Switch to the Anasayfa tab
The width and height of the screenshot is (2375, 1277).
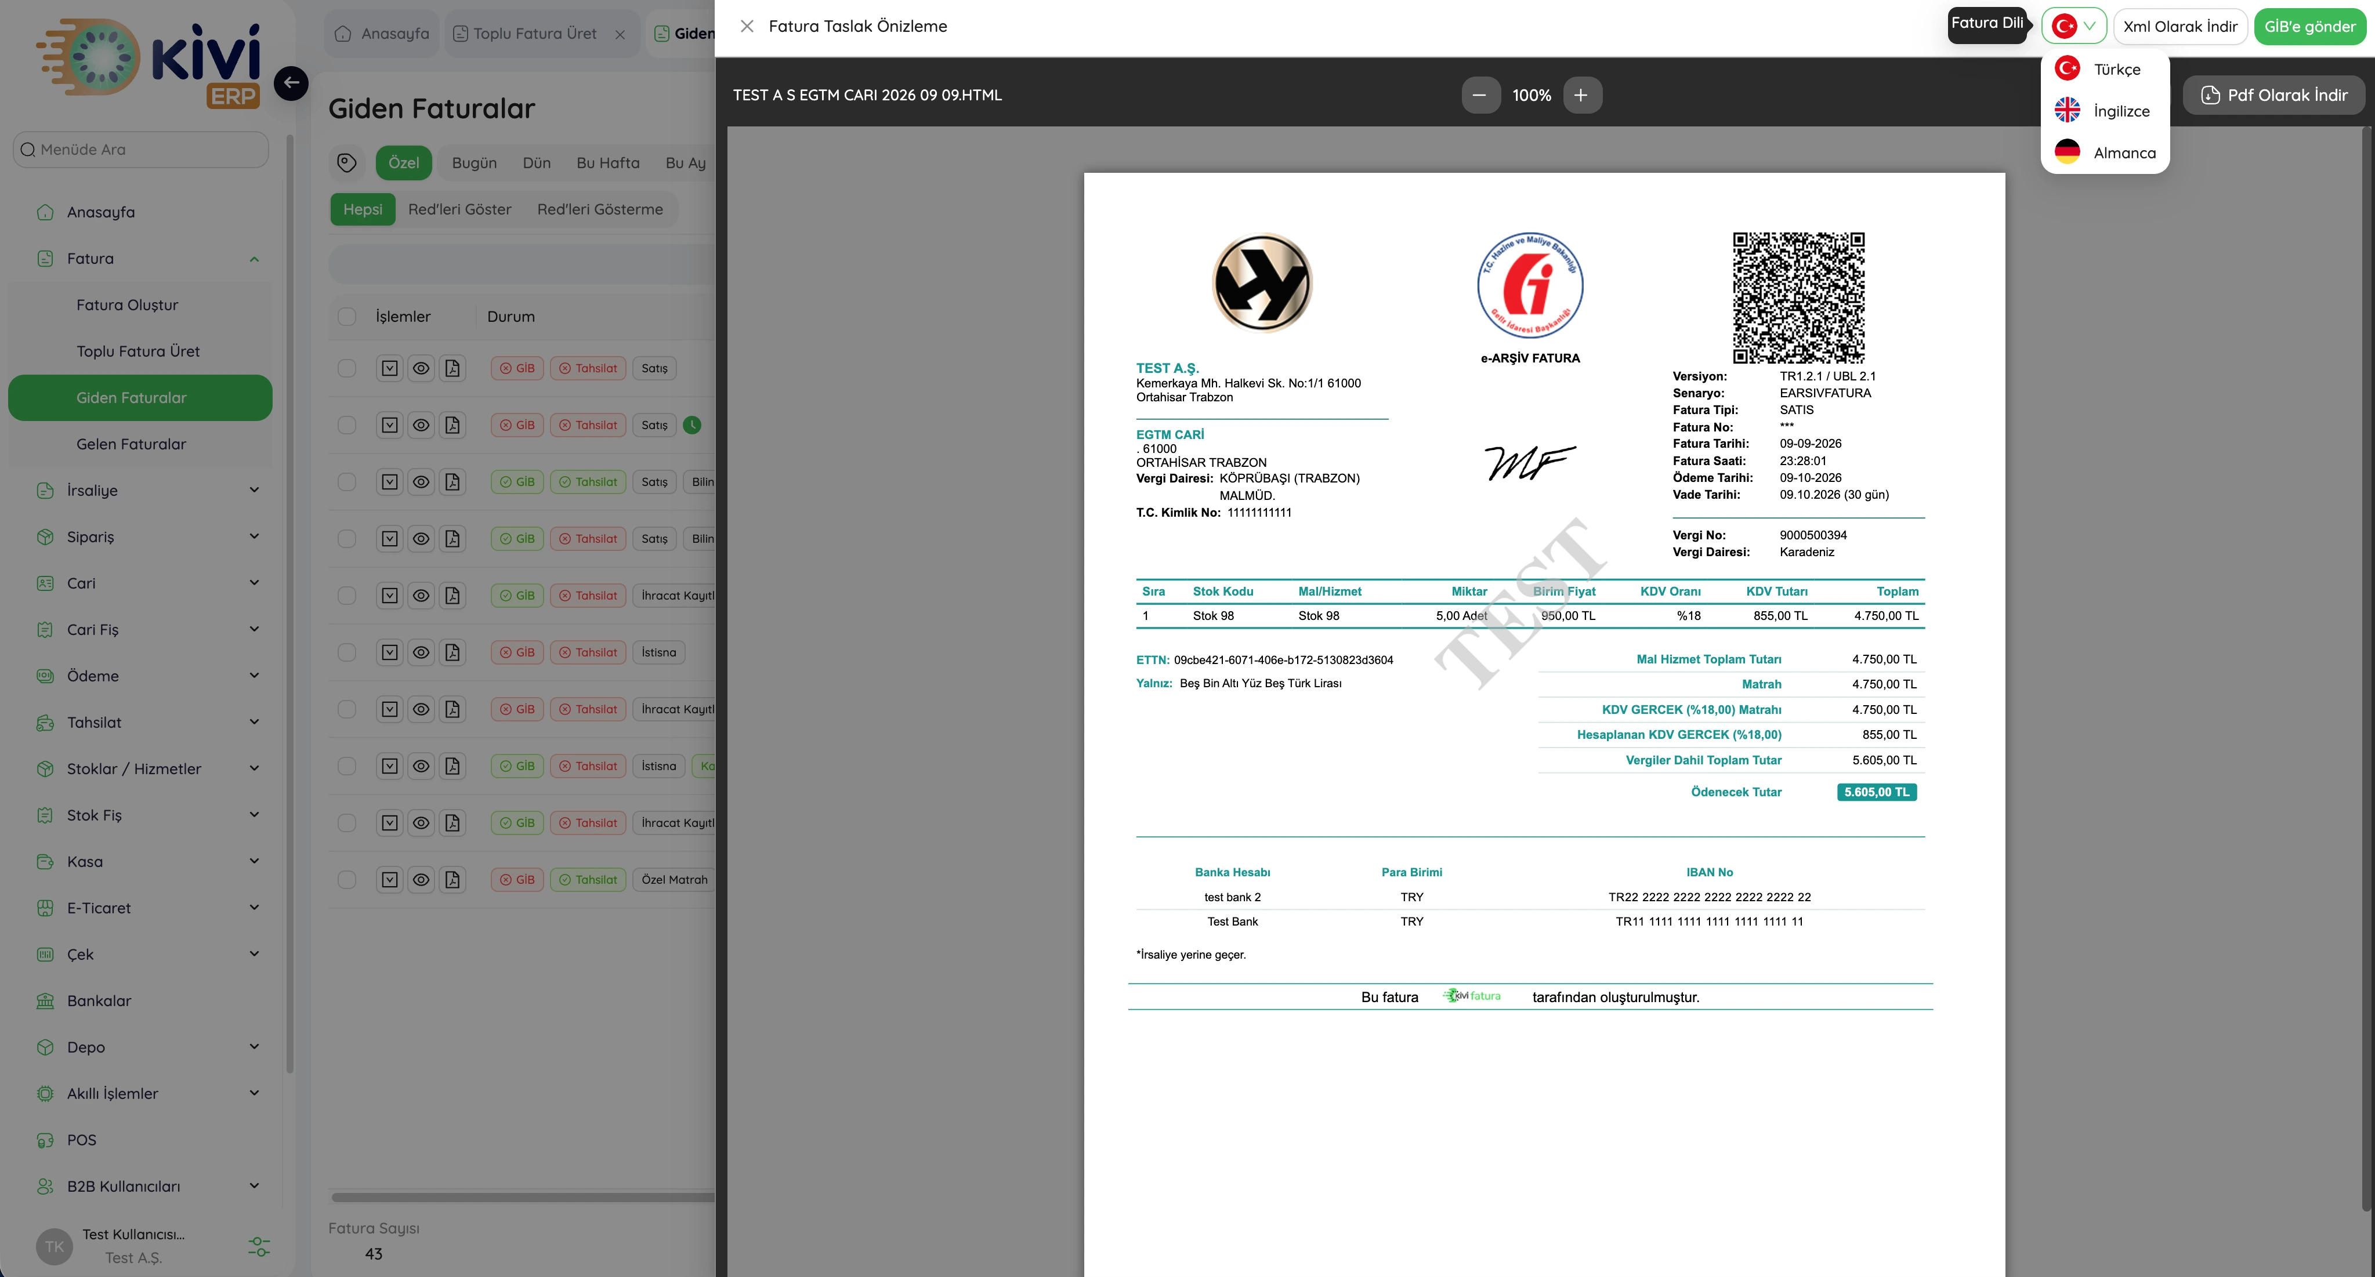click(x=382, y=34)
